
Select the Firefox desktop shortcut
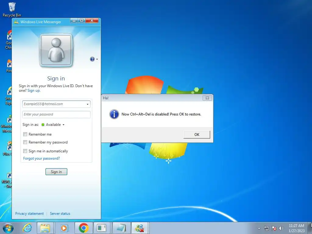pyautogui.click(x=9, y=66)
